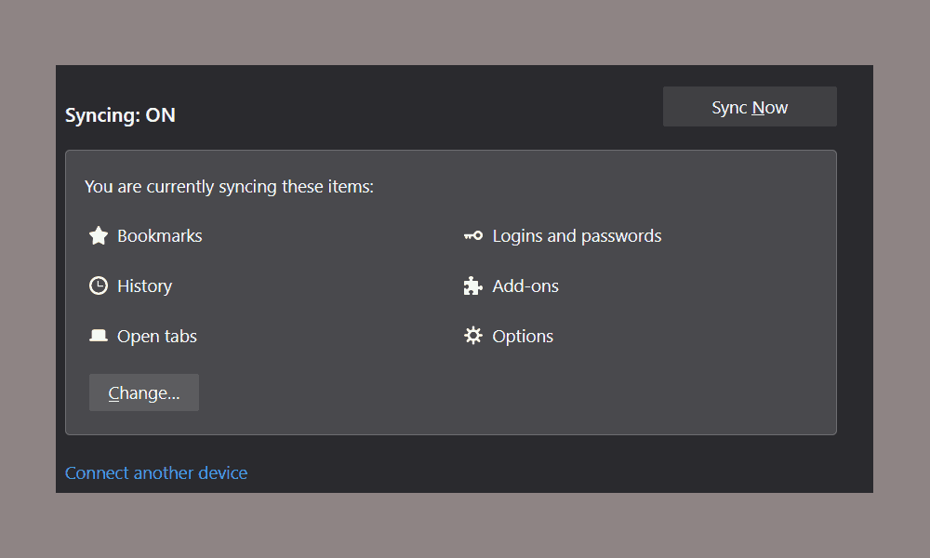The width and height of the screenshot is (930, 558).
Task: Click the Add-ons puzzle piece icon
Action: point(473,286)
